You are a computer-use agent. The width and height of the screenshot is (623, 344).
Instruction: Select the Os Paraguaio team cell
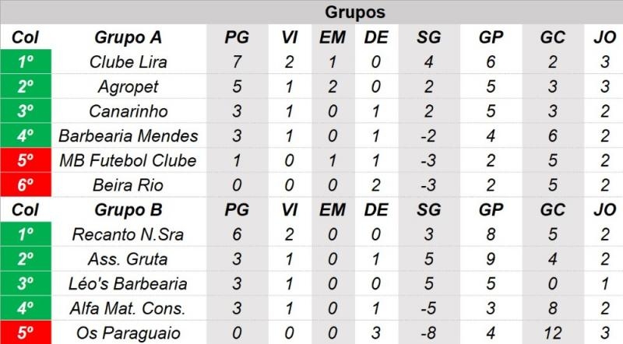[x=128, y=333]
